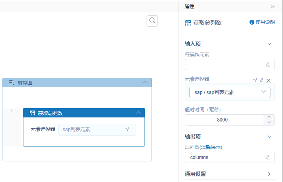
Task: Open the 温馨提示 link in 总列数 label
Action: (215, 147)
